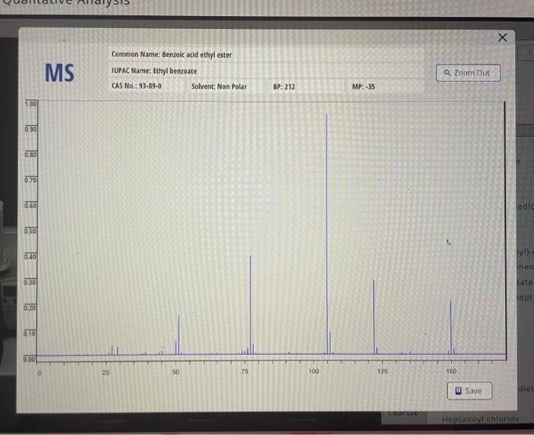The width and height of the screenshot is (534, 435).
Task: Click the y-axis label 0.50
Action: (x=31, y=231)
